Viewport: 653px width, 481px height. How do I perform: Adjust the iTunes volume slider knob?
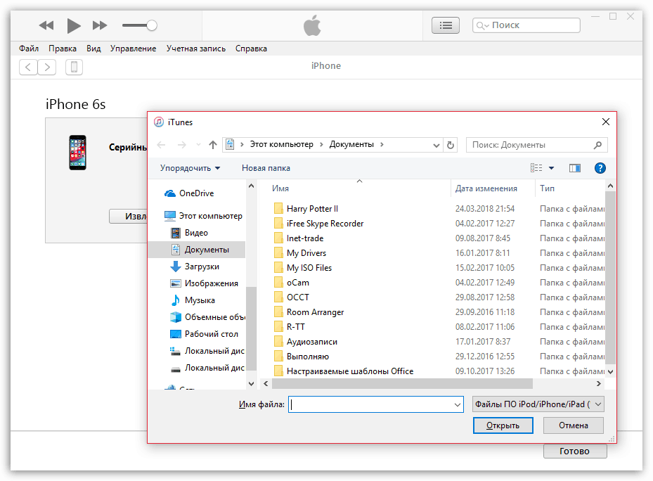tap(152, 25)
